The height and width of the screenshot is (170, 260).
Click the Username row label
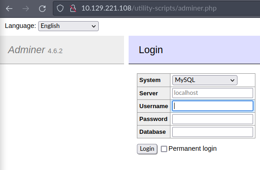tap(153, 106)
